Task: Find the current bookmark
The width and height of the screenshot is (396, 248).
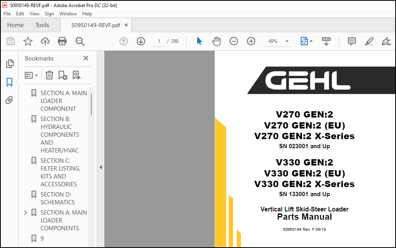Action: point(76,75)
